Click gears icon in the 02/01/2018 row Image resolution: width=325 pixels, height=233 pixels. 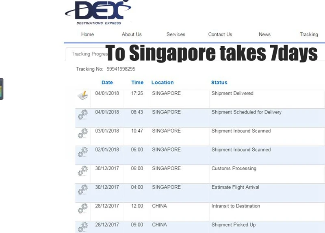coord(83,152)
